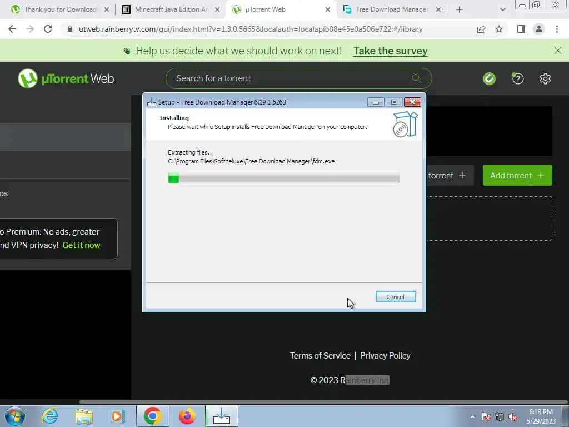Maximize the Setup dialog
This screenshot has height=427, width=569.
click(x=394, y=102)
